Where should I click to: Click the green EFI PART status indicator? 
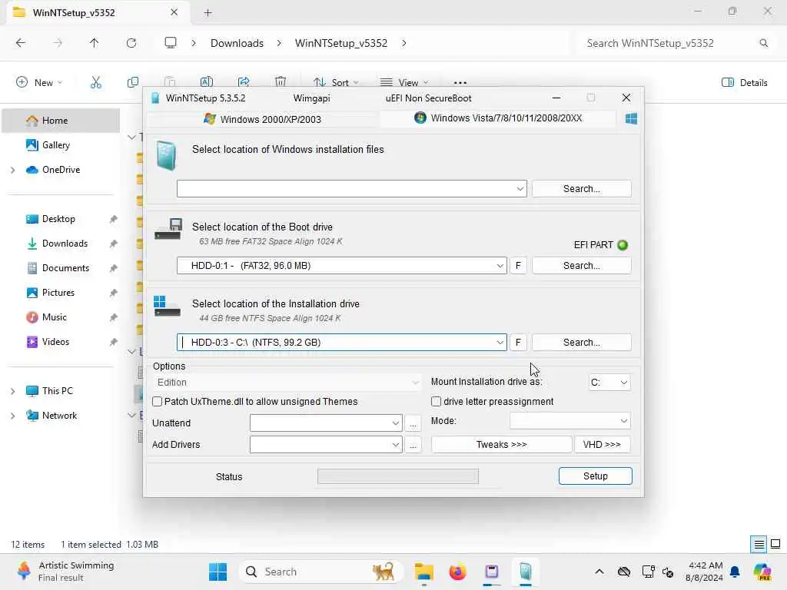(623, 245)
